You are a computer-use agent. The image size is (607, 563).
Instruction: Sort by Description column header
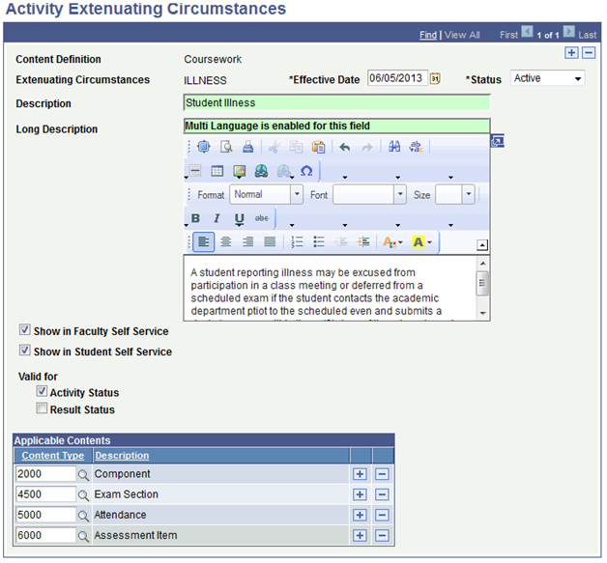click(122, 456)
